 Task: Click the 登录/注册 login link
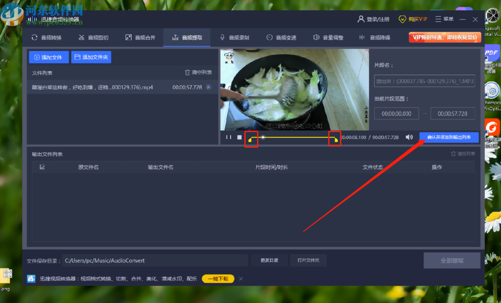click(x=374, y=19)
